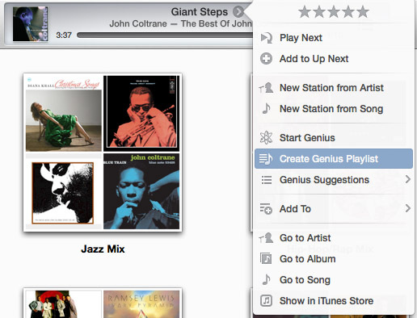Screen dimensions: 417x318
Task: Open the Jazz Mix cover collage
Action: coord(103,153)
